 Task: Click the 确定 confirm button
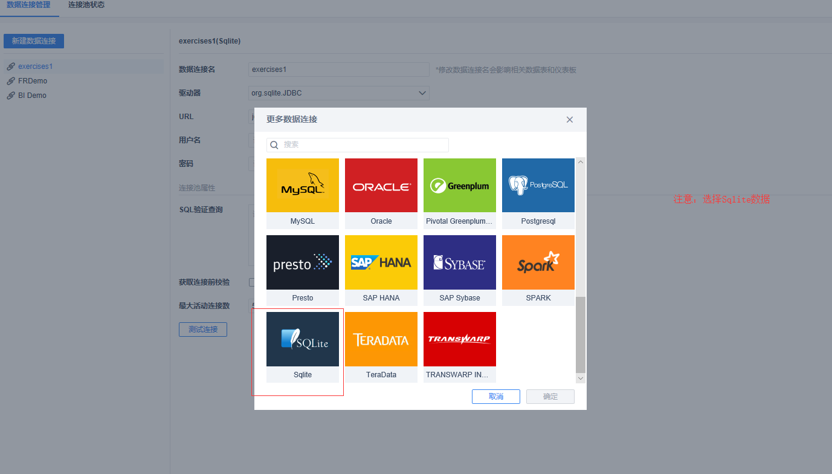coord(550,397)
